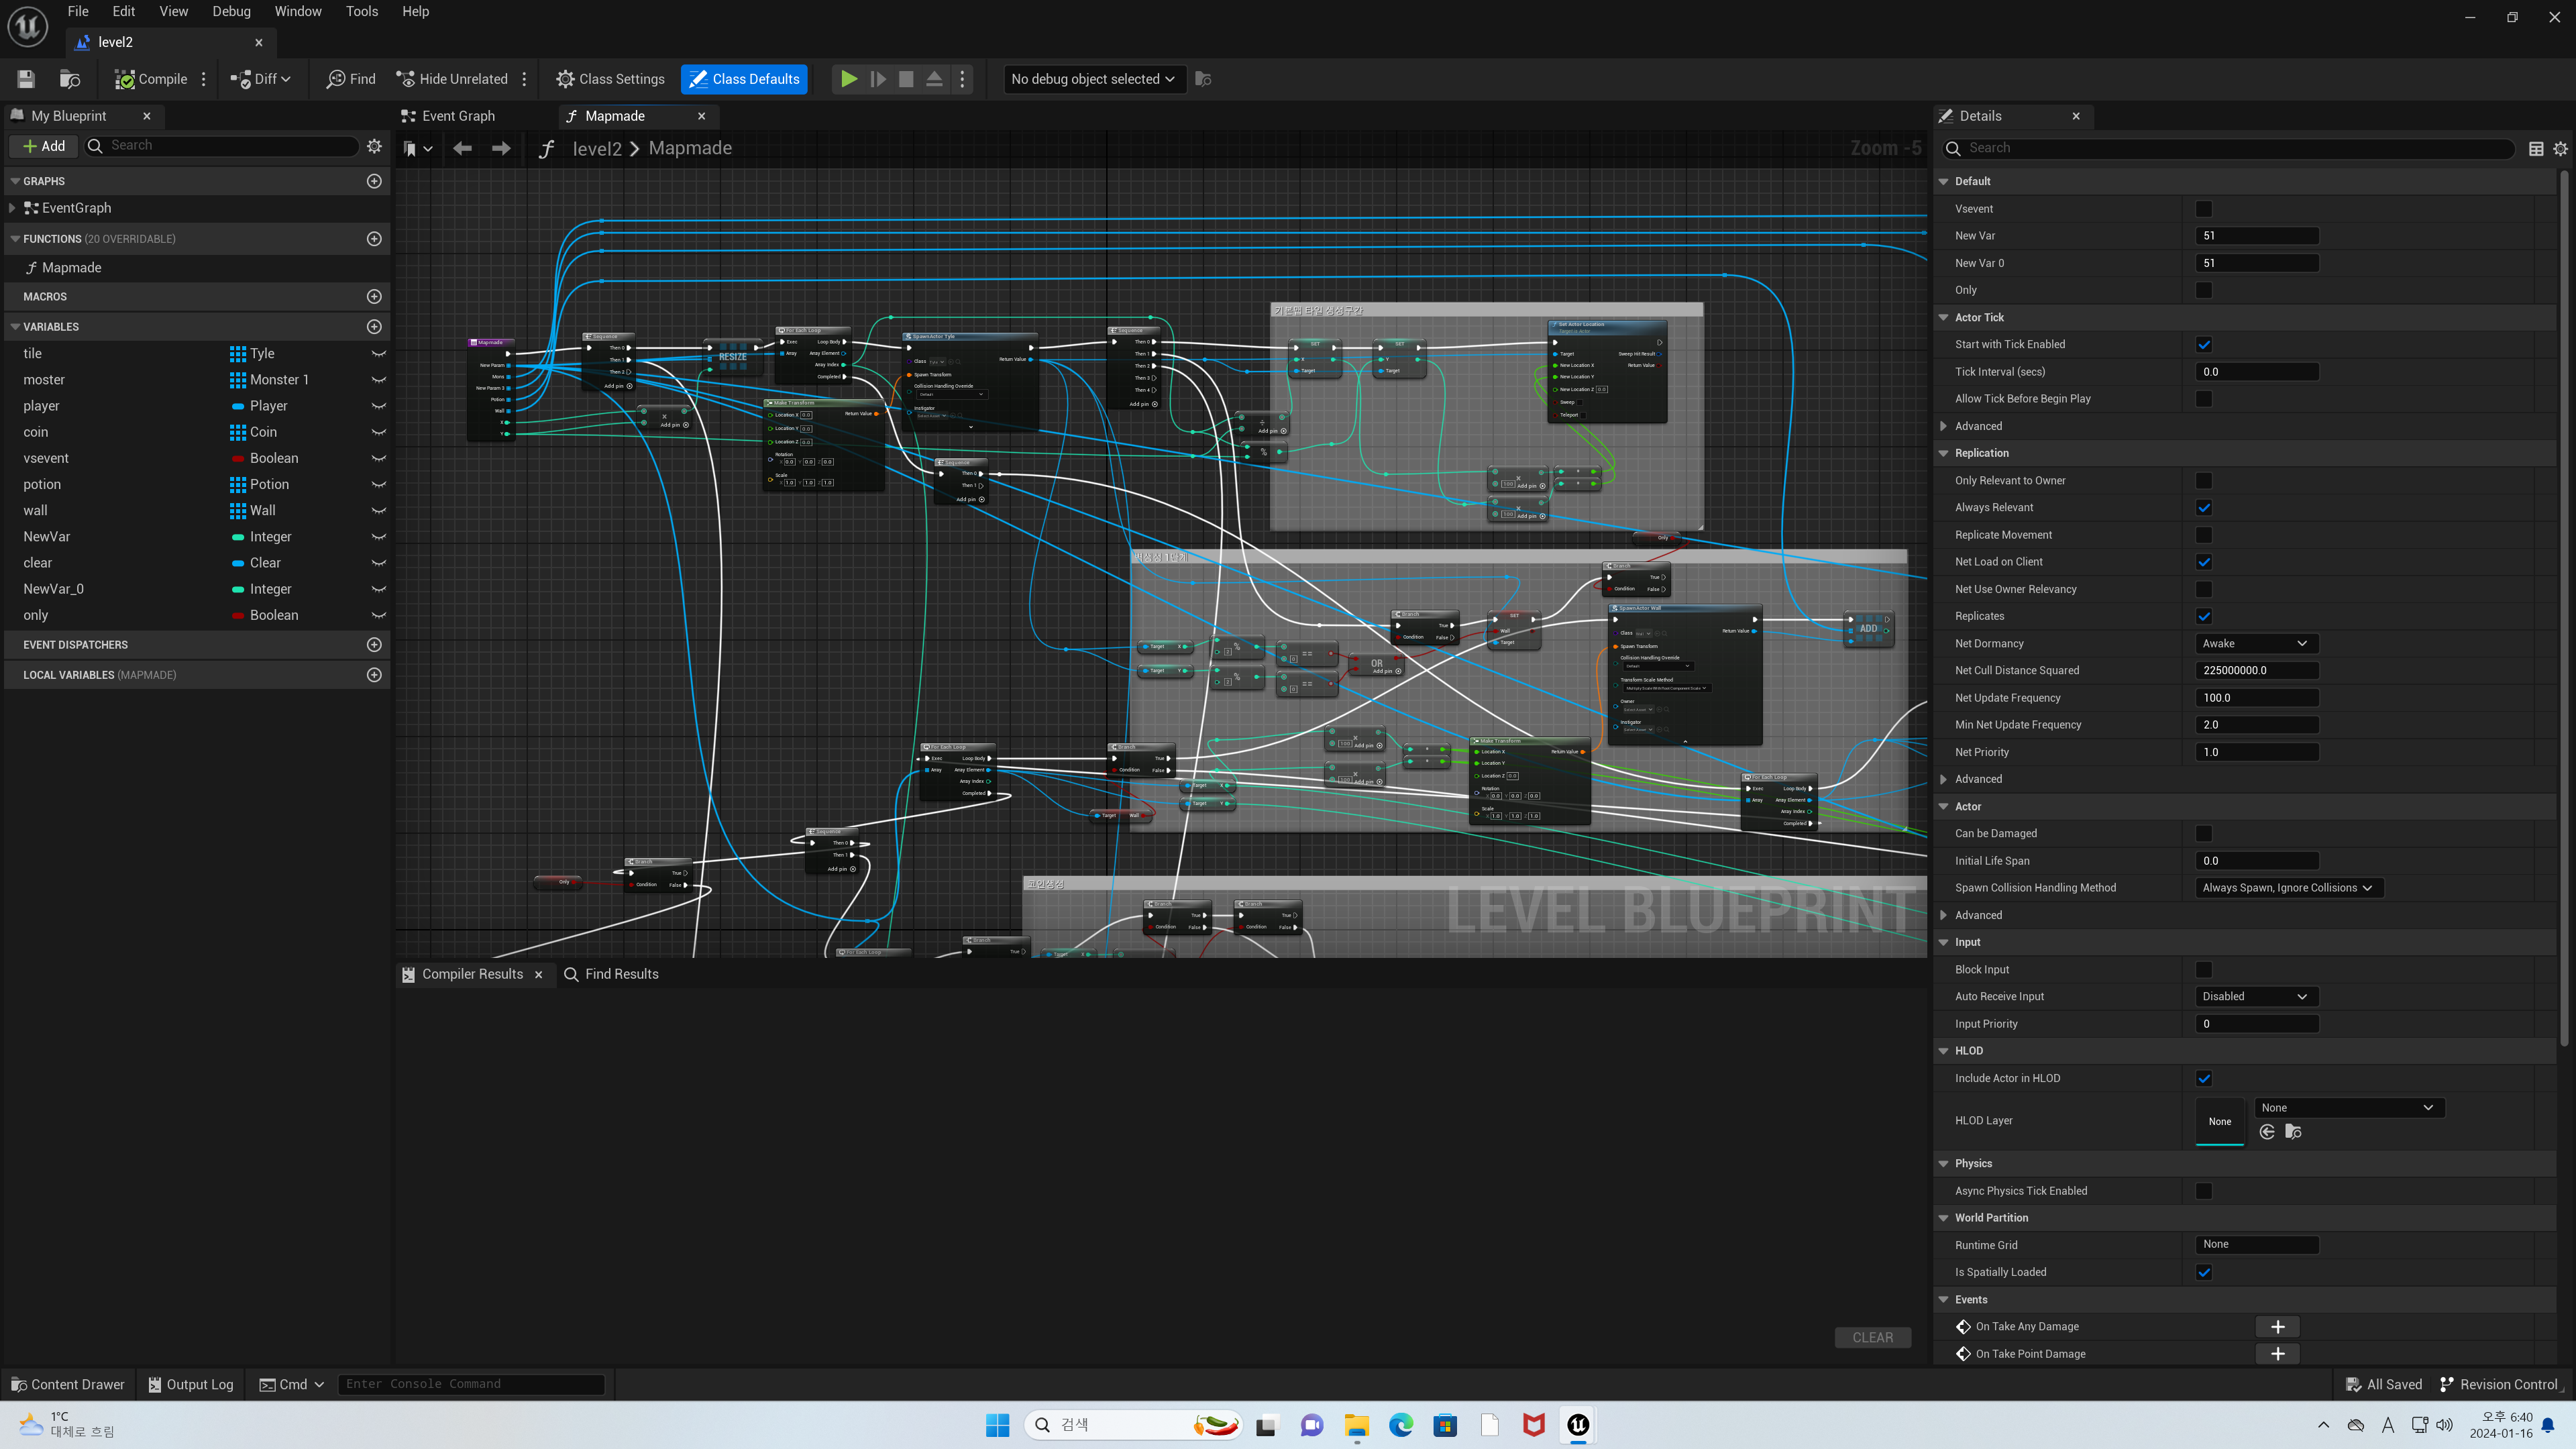Open the Content Drawer
The height and width of the screenshot is (1449, 2576).
pyautogui.click(x=68, y=1384)
